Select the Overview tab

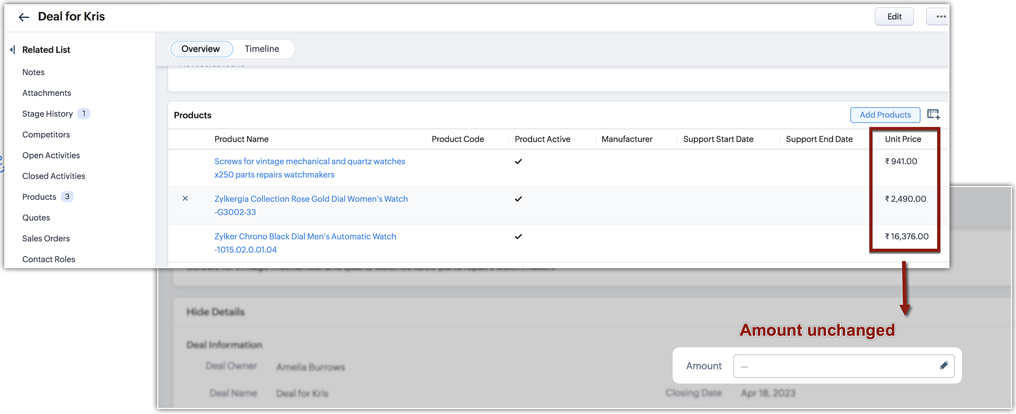pos(201,49)
